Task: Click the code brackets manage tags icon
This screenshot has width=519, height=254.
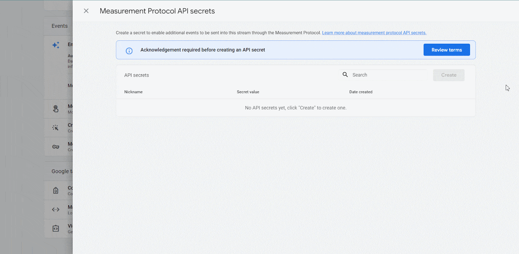Action: click(56, 209)
